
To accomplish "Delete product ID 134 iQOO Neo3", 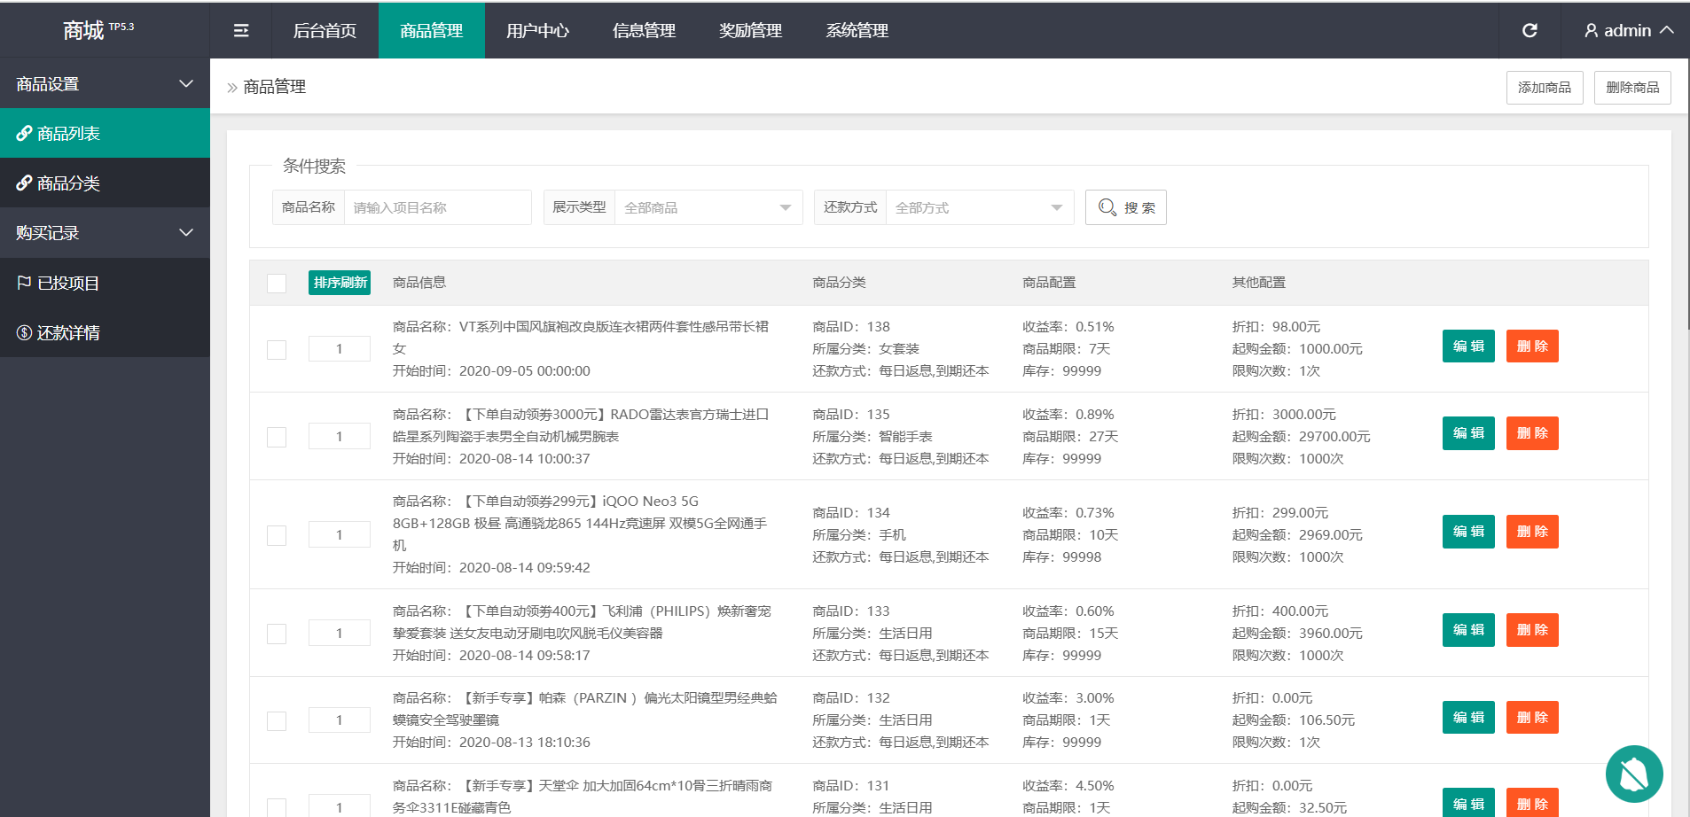I will pos(1532,532).
